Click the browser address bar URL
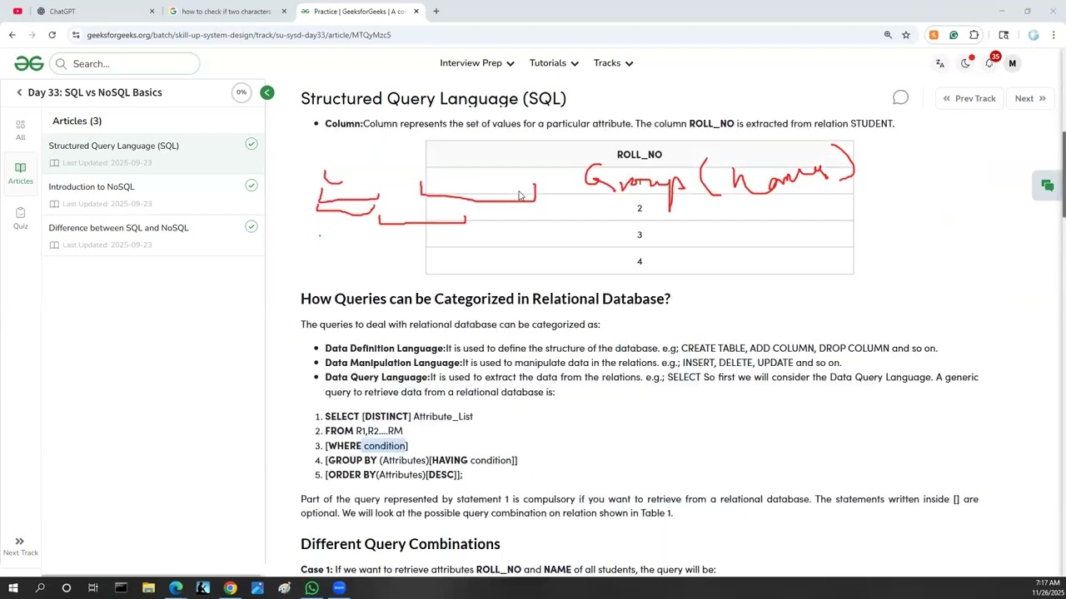 tap(239, 35)
